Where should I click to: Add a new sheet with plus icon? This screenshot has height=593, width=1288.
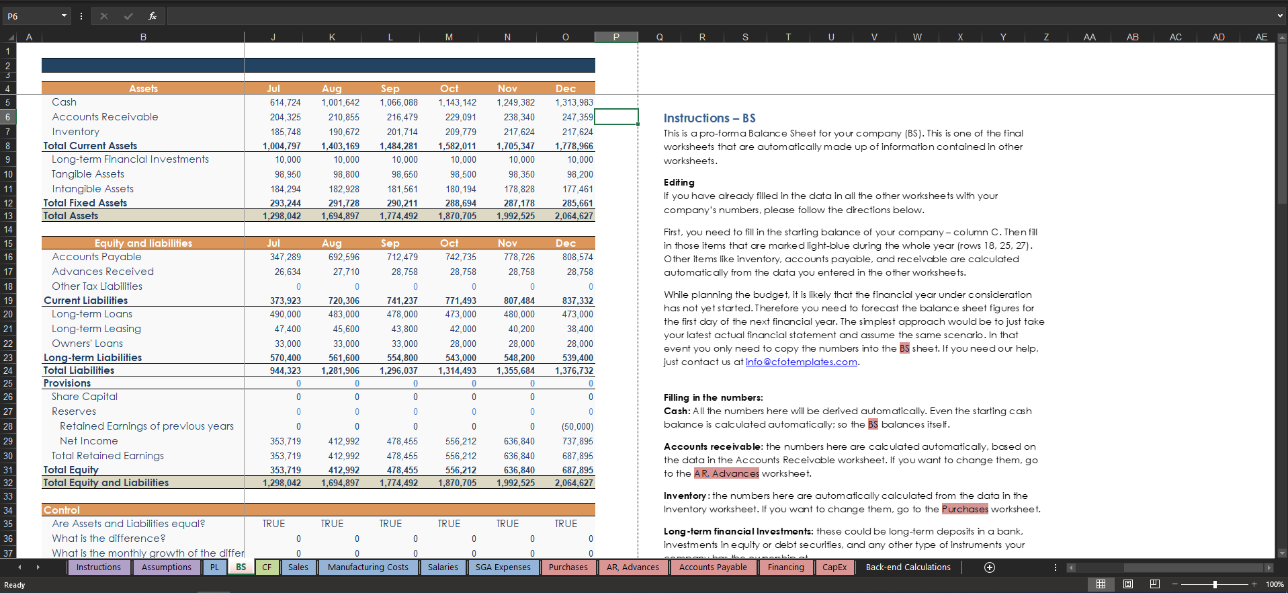(x=990, y=567)
